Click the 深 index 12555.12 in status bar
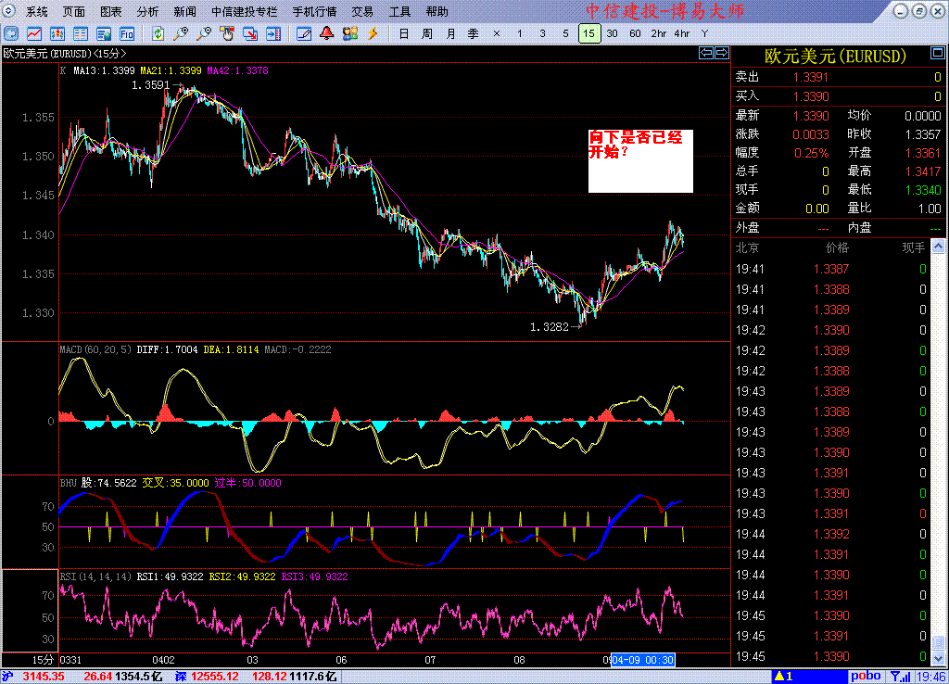Viewport: 949px width, 684px height. [215, 677]
